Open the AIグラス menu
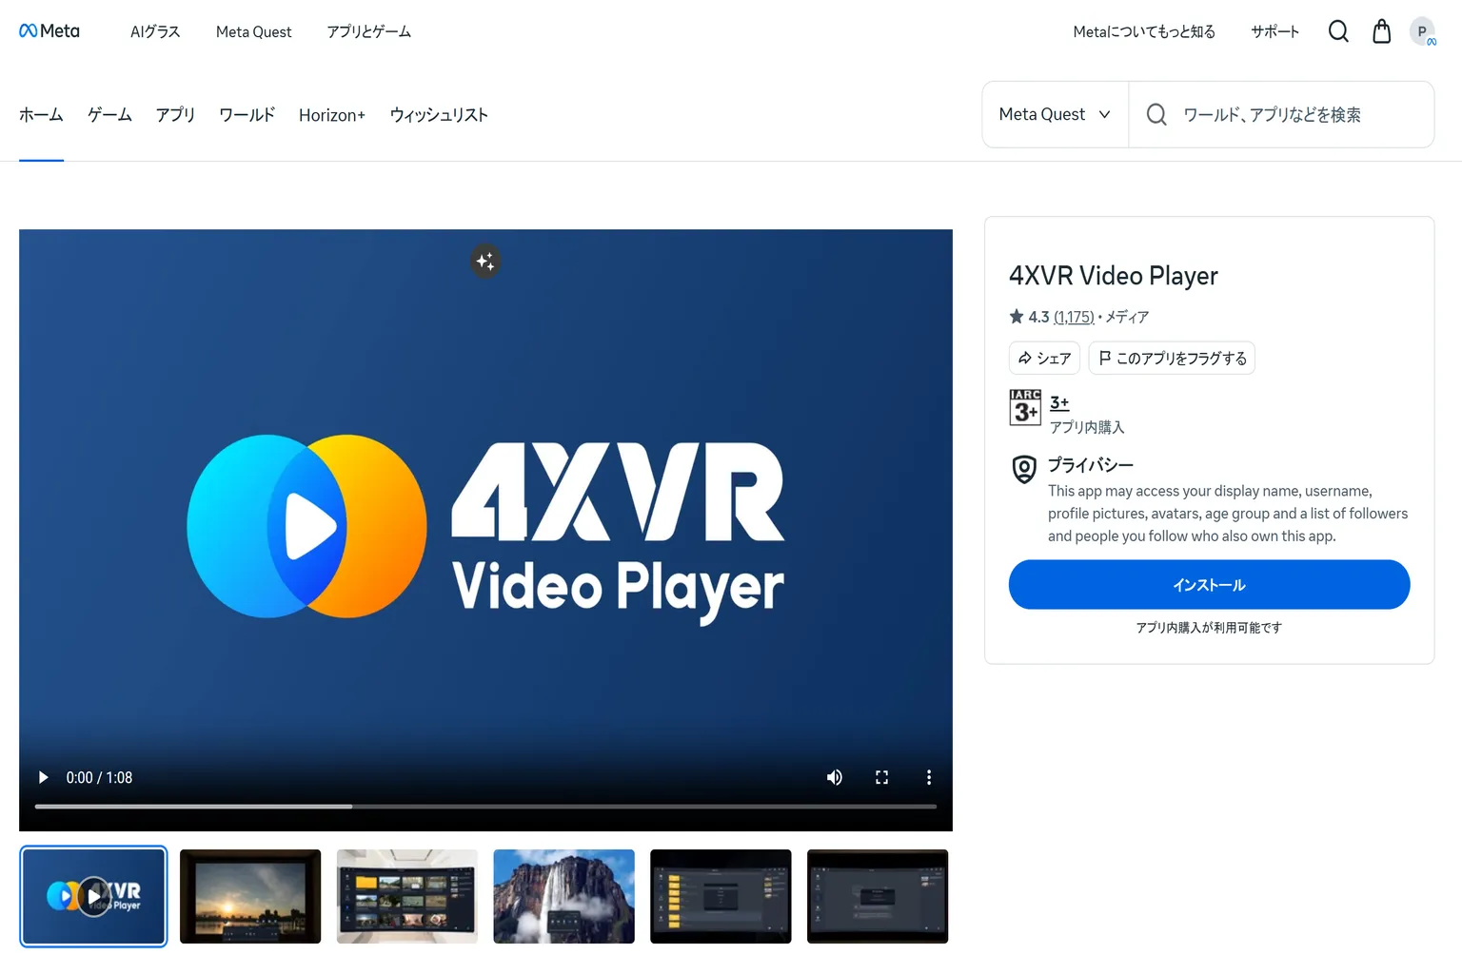This screenshot has width=1462, height=974. pos(155,31)
